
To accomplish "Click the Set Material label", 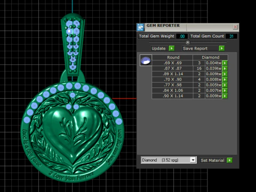I will pos(212,161).
